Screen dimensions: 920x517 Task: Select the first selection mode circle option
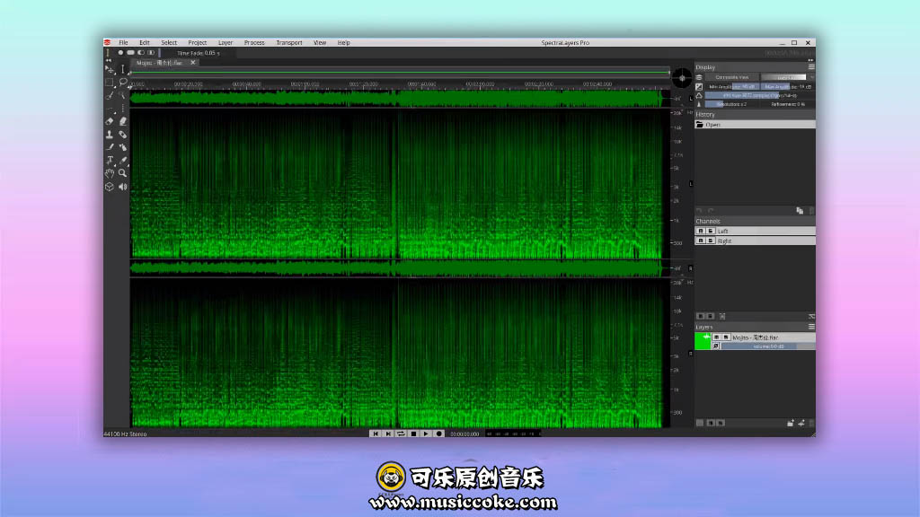pos(120,53)
